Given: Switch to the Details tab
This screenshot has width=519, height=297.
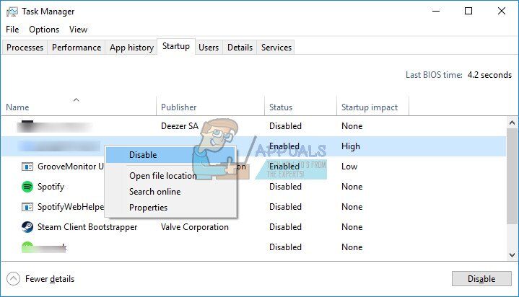Looking at the screenshot, I should (240, 48).
